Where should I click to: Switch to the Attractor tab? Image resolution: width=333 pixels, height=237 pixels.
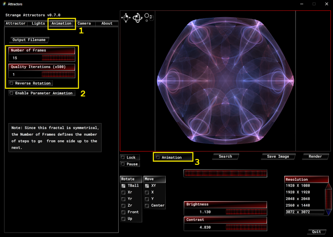[15, 23]
